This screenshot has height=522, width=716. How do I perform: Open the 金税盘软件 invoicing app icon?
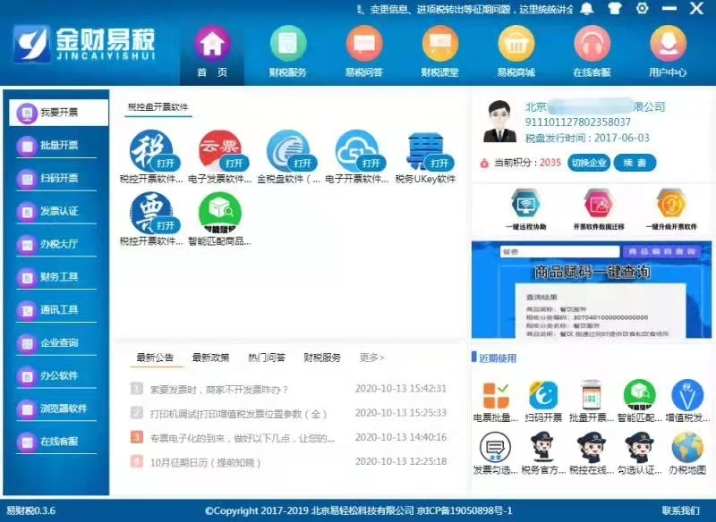[287, 150]
